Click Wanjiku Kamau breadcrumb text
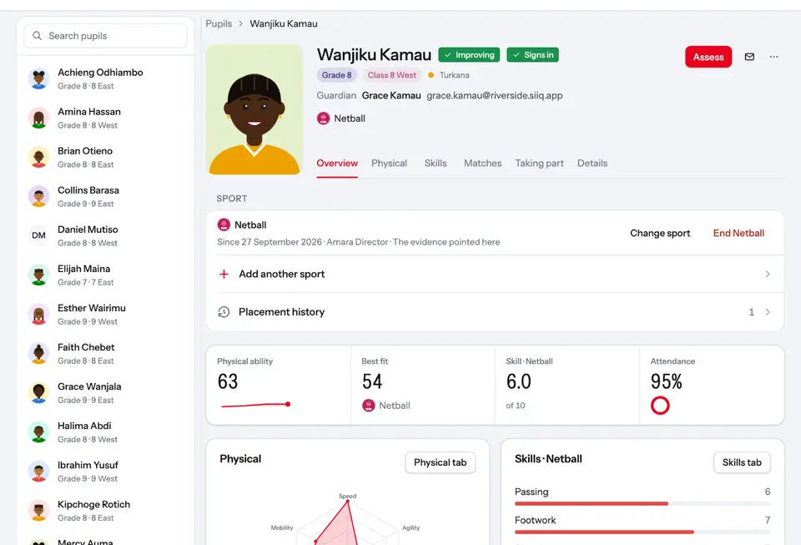 [284, 23]
